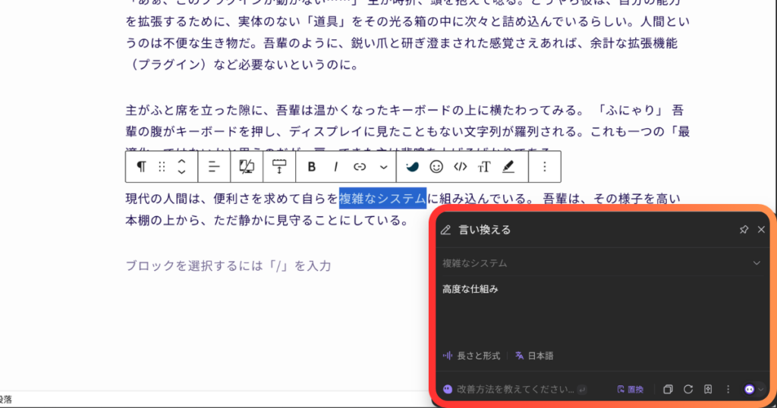Open the 長さと形式 options

pyautogui.click(x=471, y=356)
